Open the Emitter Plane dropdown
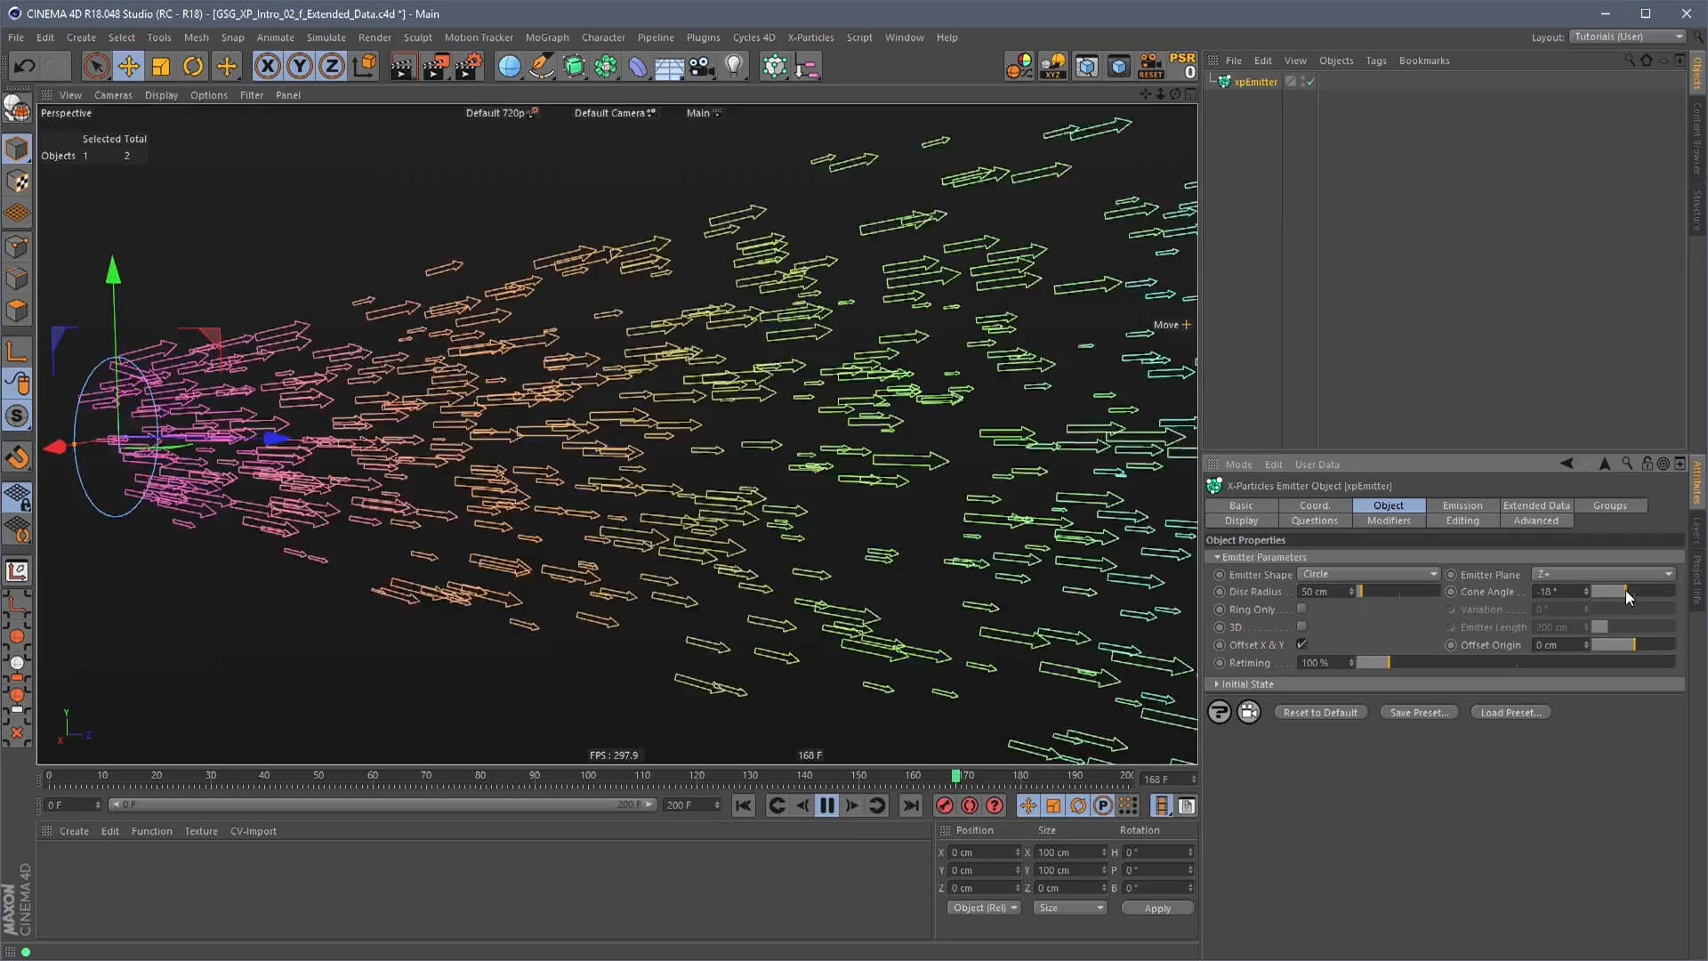 coord(1604,574)
